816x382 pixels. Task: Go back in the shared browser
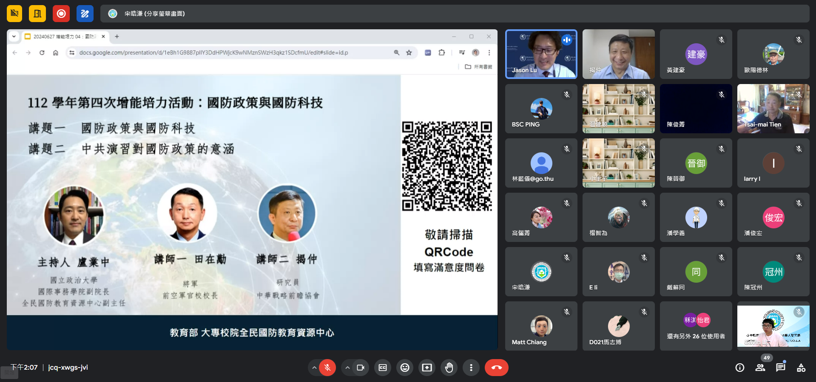pos(15,53)
